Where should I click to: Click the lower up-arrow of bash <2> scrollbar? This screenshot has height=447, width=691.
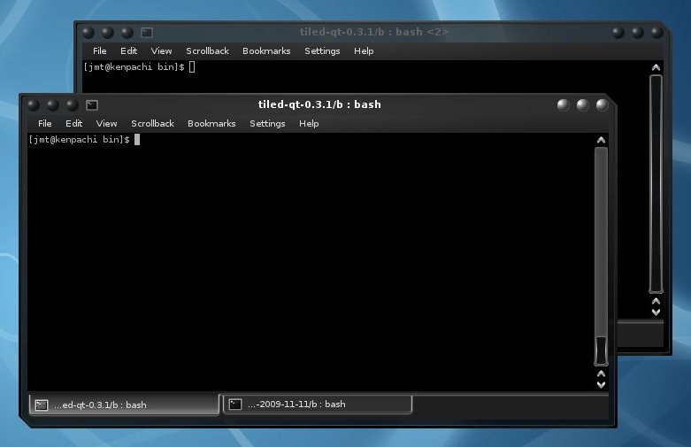(x=656, y=301)
